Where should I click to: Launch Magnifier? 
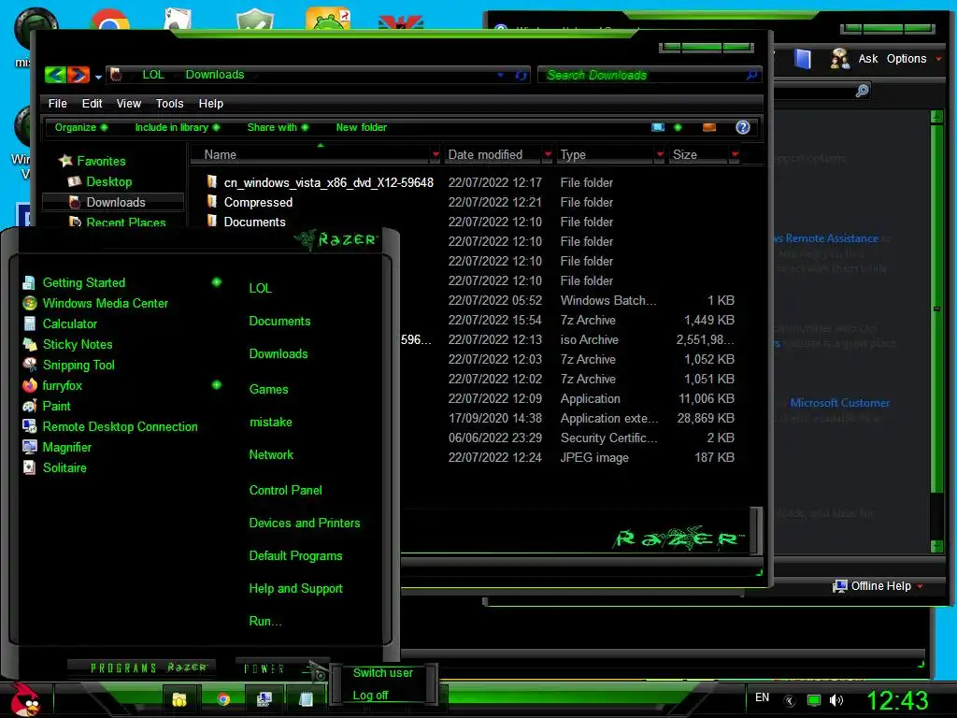point(66,448)
